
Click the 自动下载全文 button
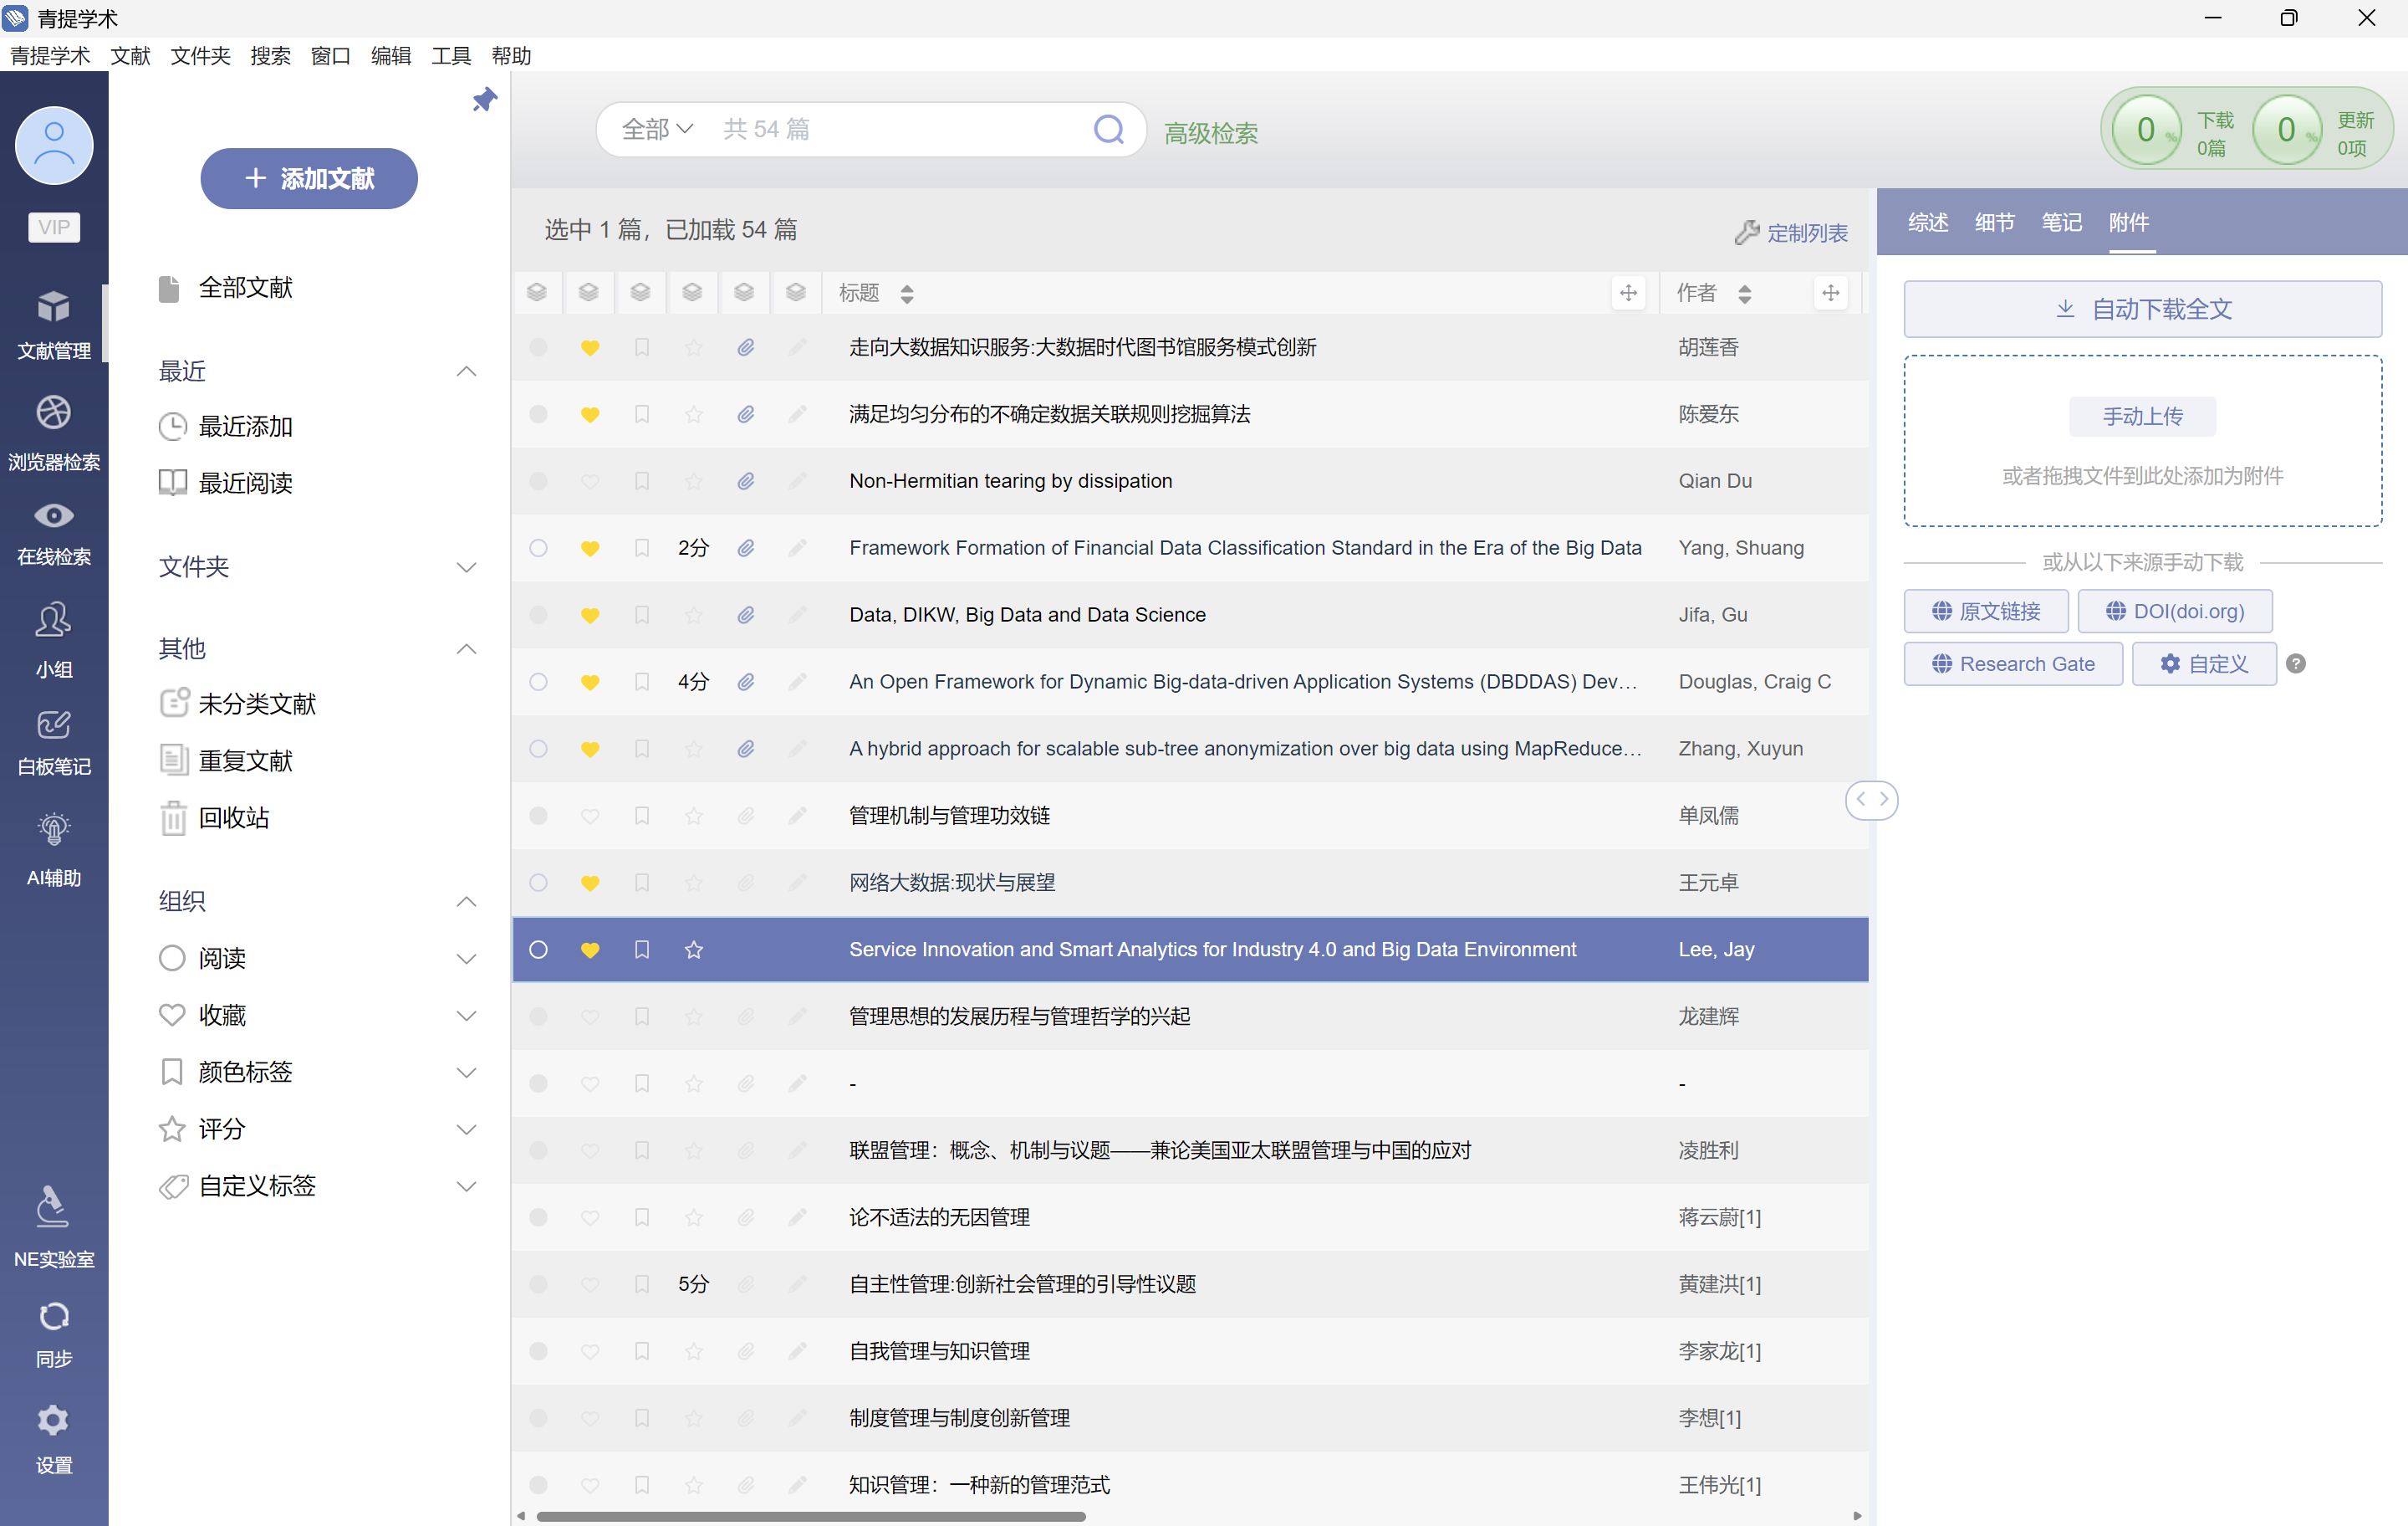click(x=2142, y=310)
